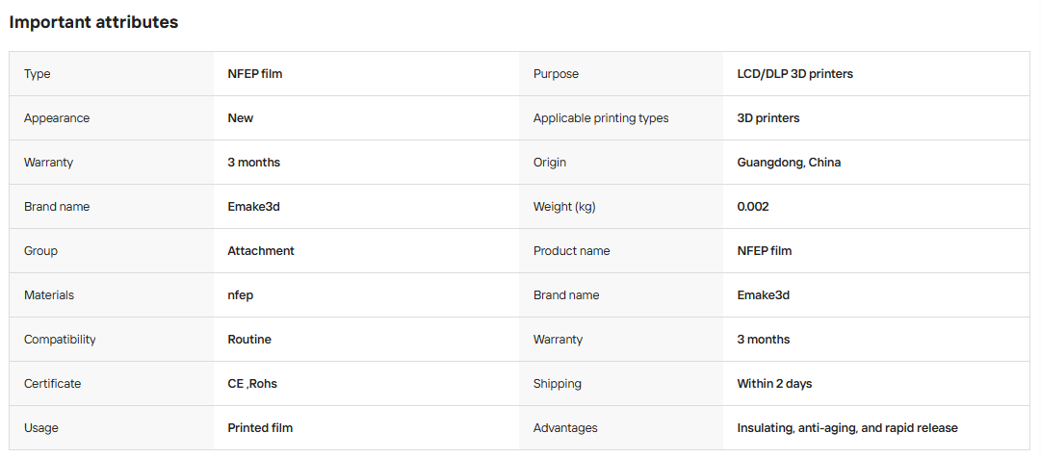Select the Printed film usage value
The image size is (1041, 458).
coord(260,428)
